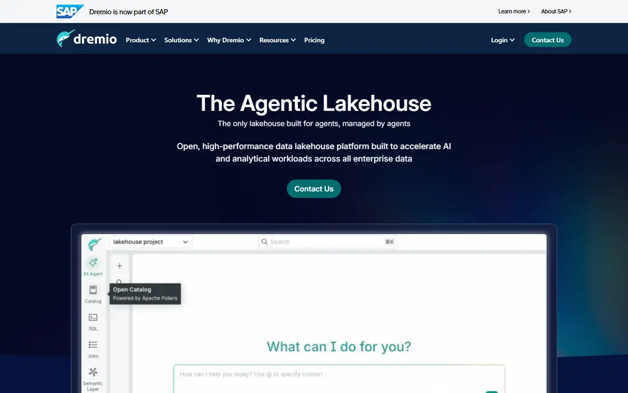Open the About SAP link
Viewport: 628px width, 393px height.
556,11
